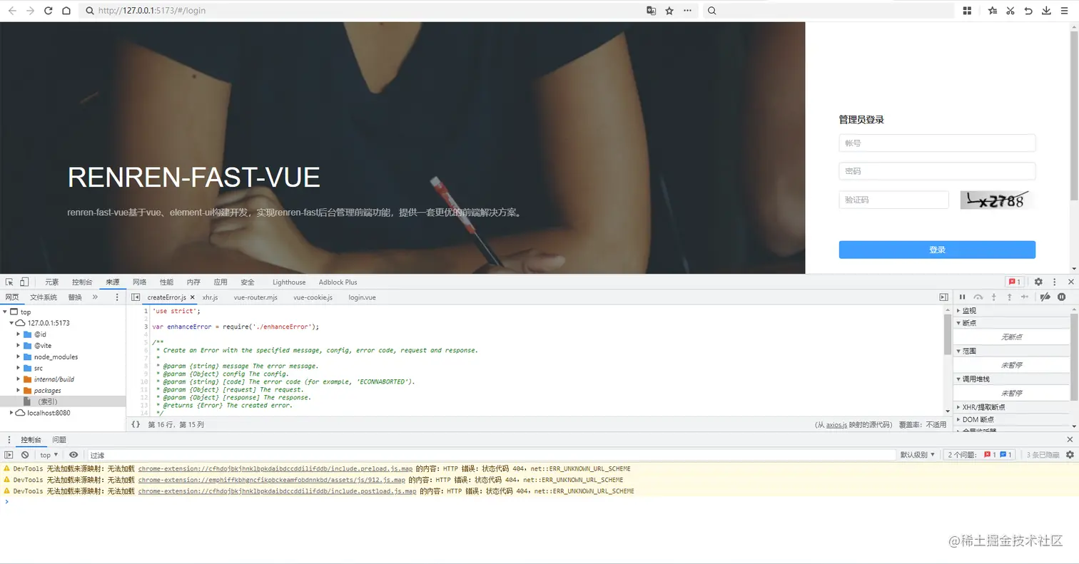Click the translate page icon in address bar
This screenshot has height=564, width=1079.
[x=651, y=11]
